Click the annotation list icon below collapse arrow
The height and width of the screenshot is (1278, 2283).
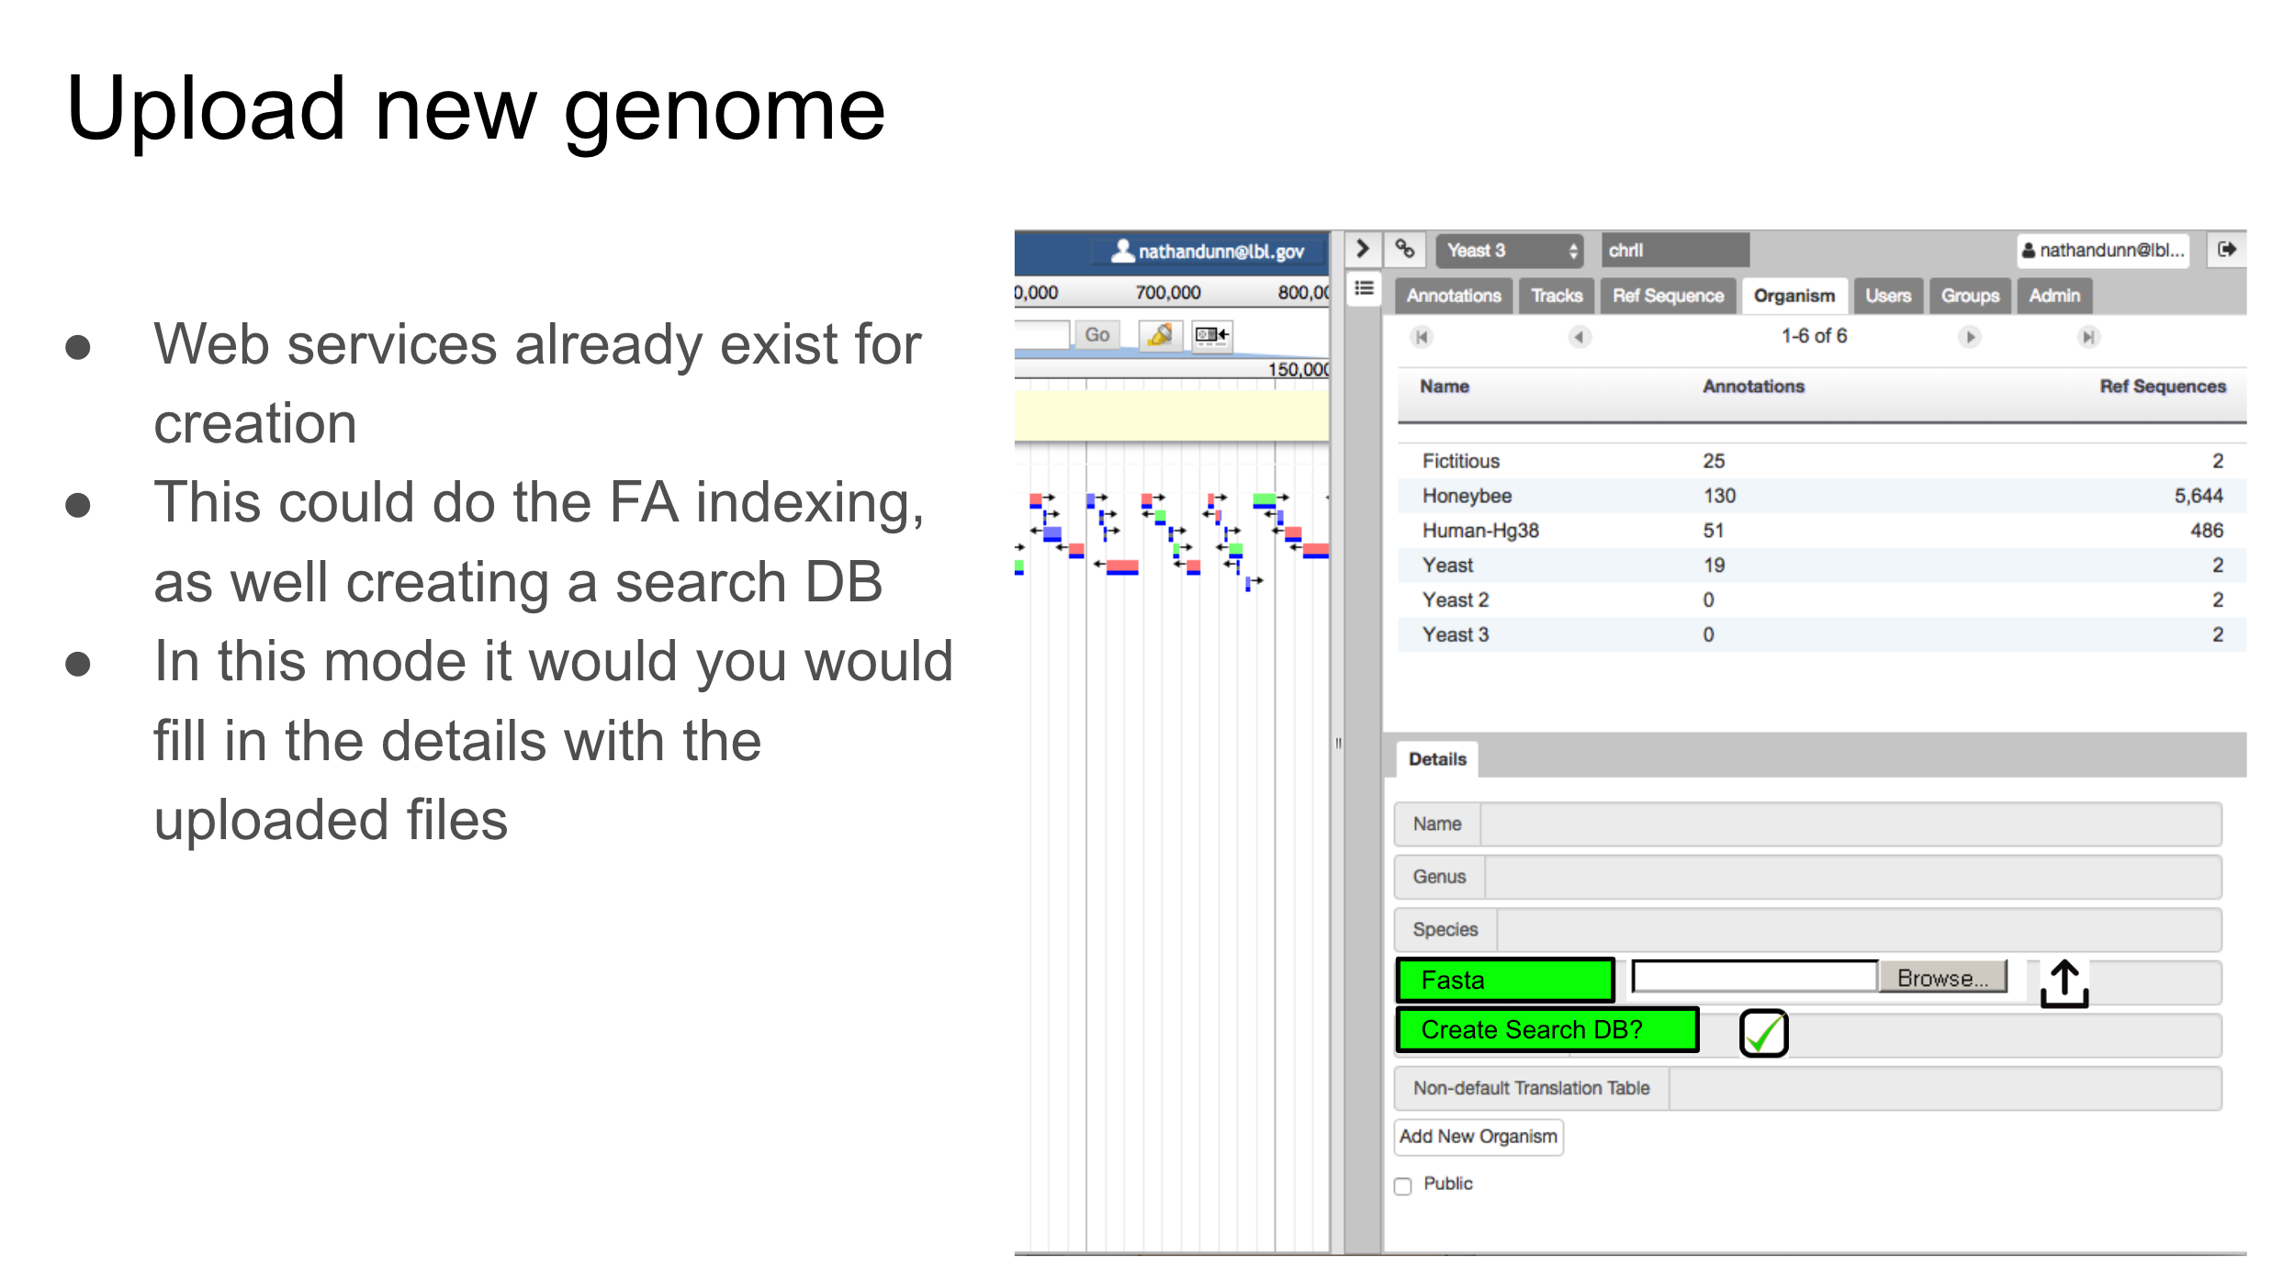(x=1363, y=288)
